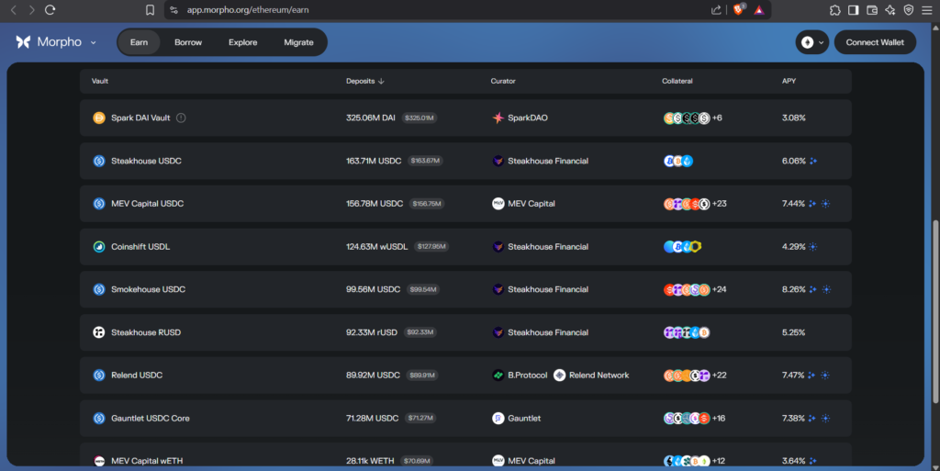Click the Relend Network curator icon
The height and width of the screenshot is (471, 940).
tap(559, 376)
